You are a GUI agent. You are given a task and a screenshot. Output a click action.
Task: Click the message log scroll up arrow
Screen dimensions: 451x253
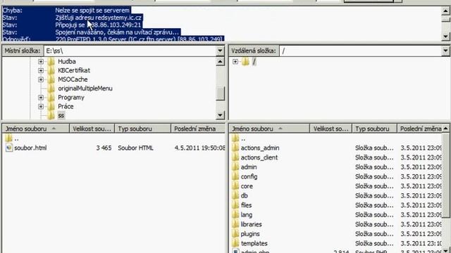pos(445,11)
